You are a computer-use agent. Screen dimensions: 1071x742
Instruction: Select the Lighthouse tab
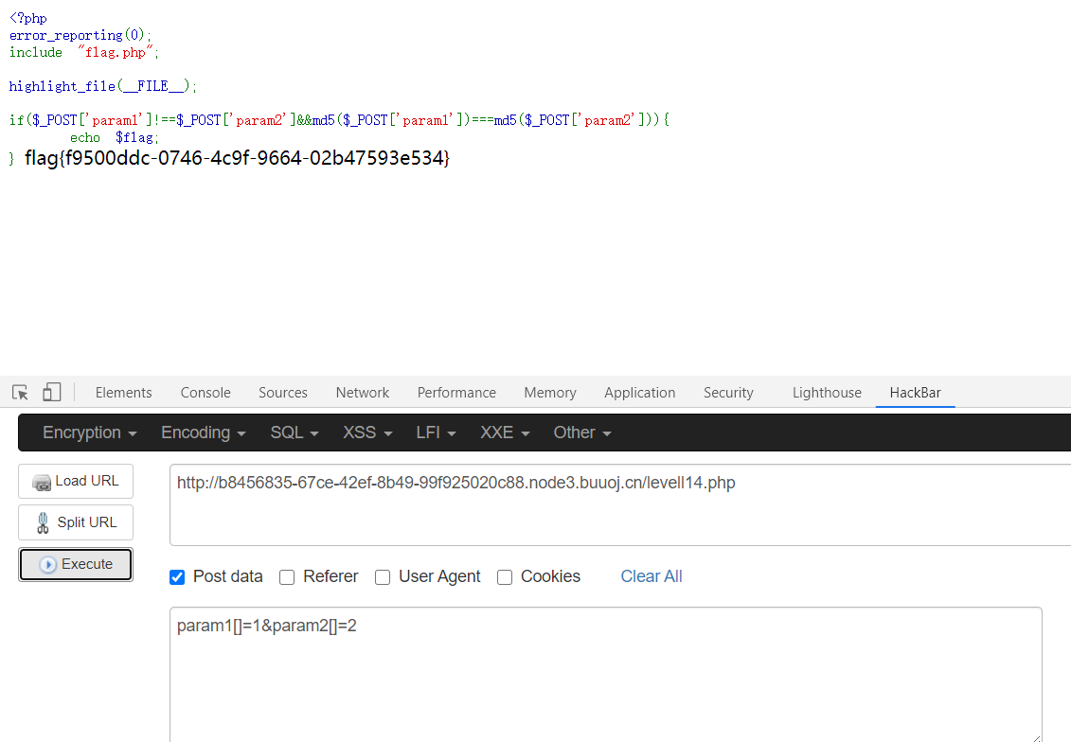click(826, 392)
